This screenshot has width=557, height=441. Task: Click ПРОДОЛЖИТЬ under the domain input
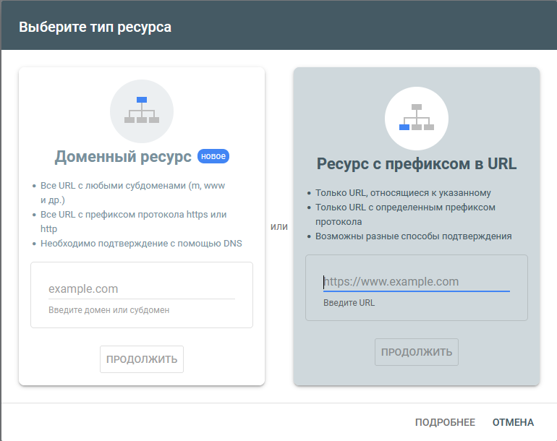(x=142, y=359)
